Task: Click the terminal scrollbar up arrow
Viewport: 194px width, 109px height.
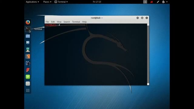Action: click(x=148, y=25)
